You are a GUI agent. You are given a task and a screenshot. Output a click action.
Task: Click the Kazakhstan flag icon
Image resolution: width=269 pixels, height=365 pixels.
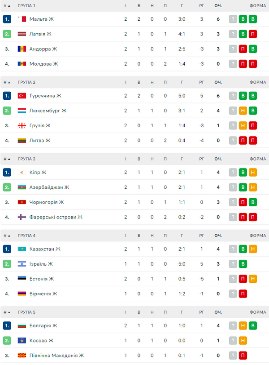[x=22, y=249]
